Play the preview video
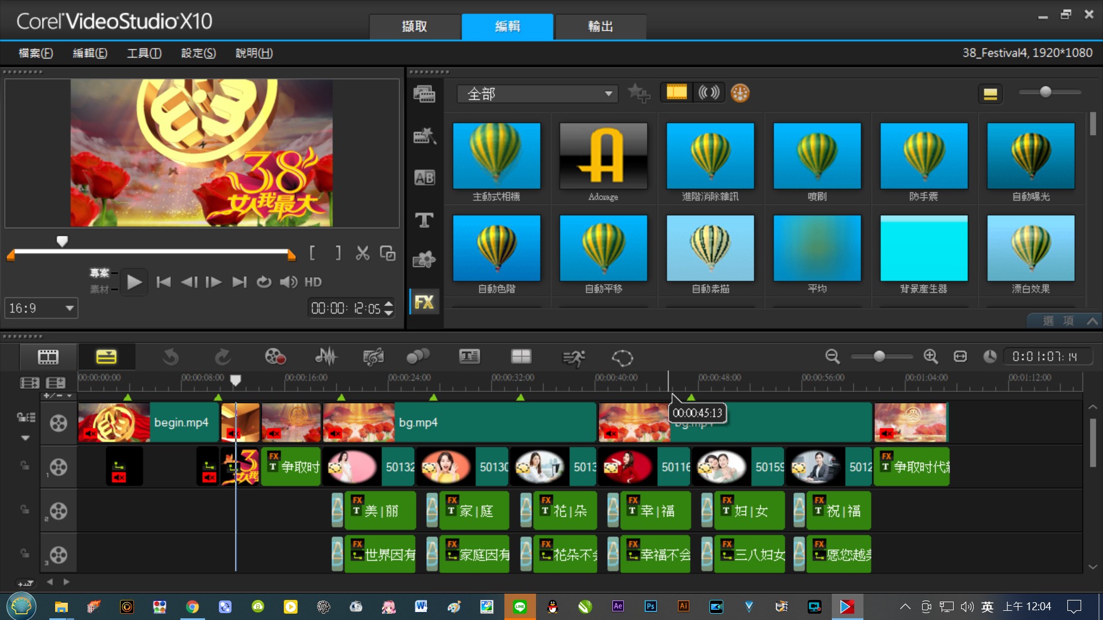This screenshot has width=1103, height=620. tap(134, 282)
